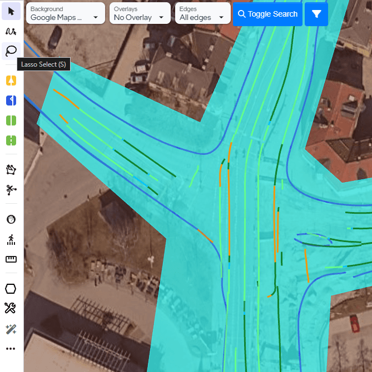The image size is (372, 372).
Task: Open the funnel filter button
Action: (316, 14)
